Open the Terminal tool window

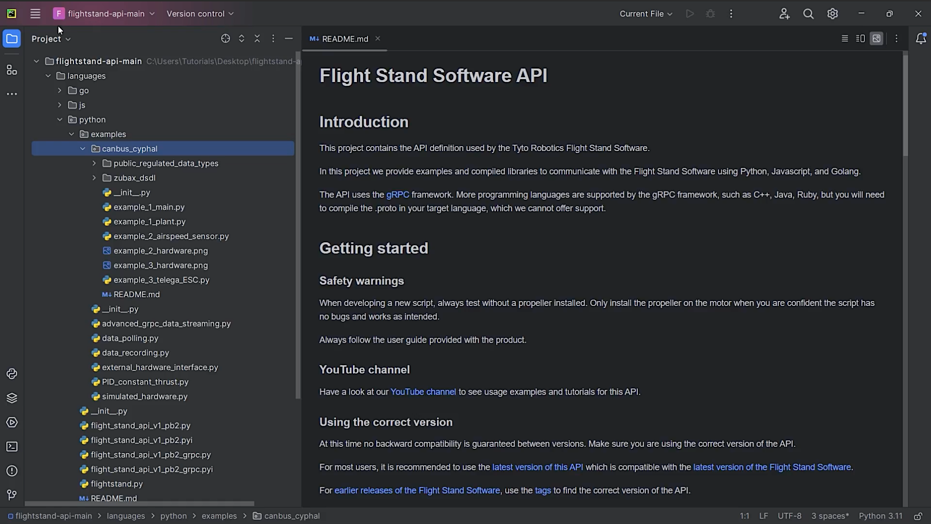coord(12,447)
